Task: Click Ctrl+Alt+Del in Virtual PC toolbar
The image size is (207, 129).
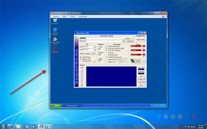Action: click(x=83, y=17)
